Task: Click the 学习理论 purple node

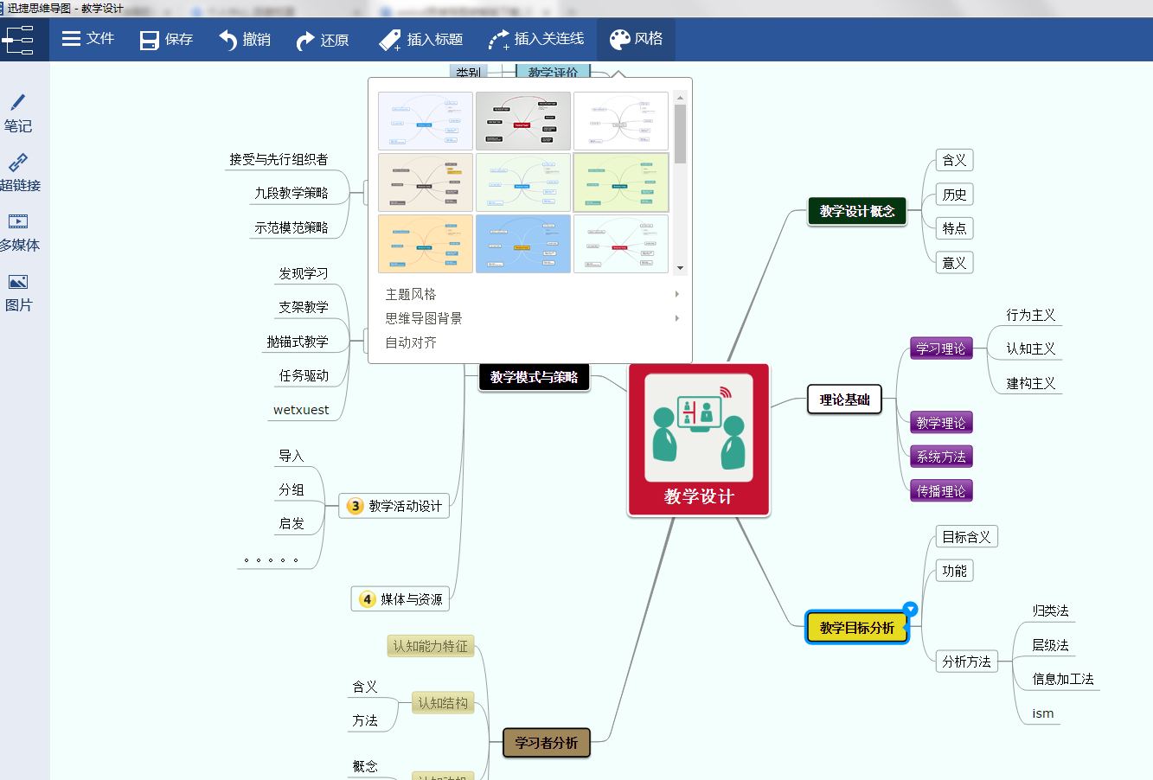Action: pos(940,348)
